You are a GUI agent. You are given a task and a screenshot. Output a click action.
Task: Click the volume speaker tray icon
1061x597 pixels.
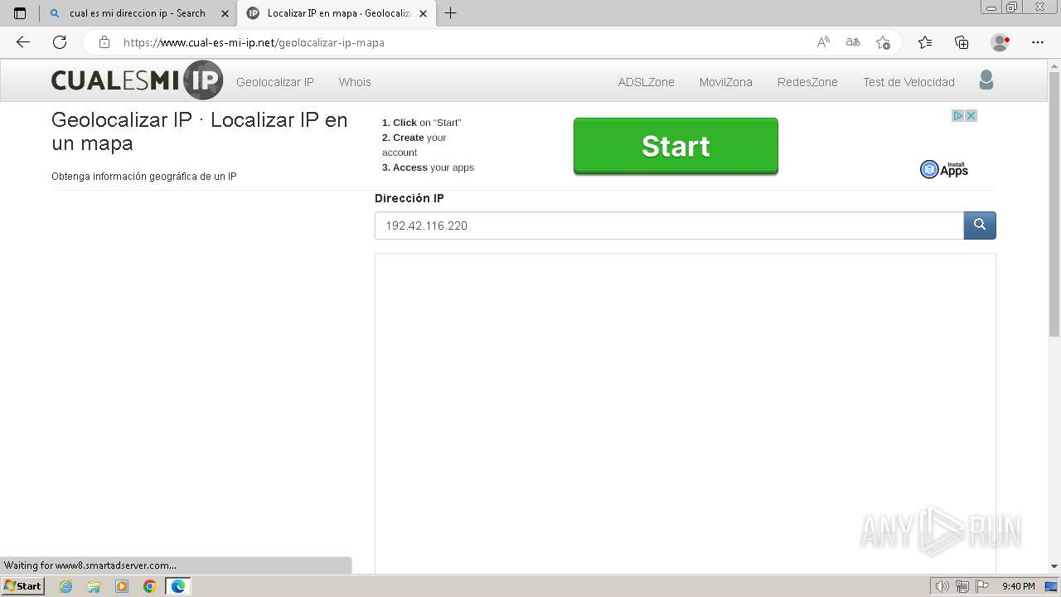pyautogui.click(x=942, y=586)
